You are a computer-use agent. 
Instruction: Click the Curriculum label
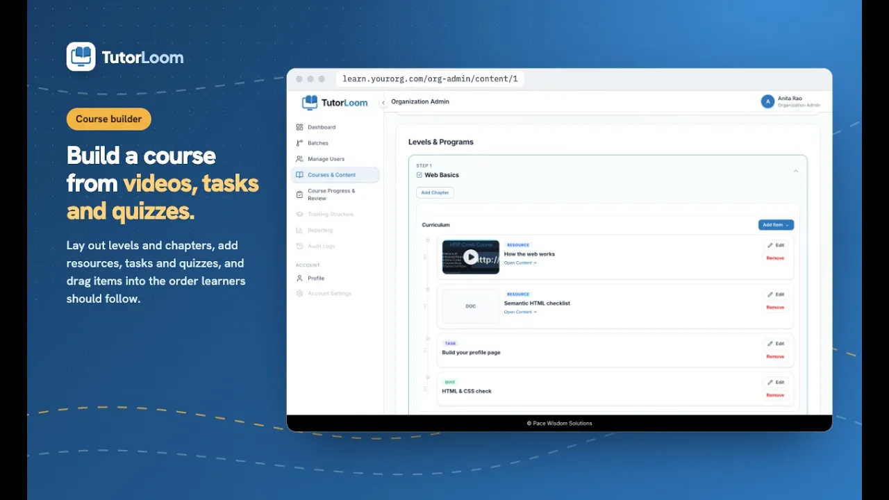[x=435, y=225]
